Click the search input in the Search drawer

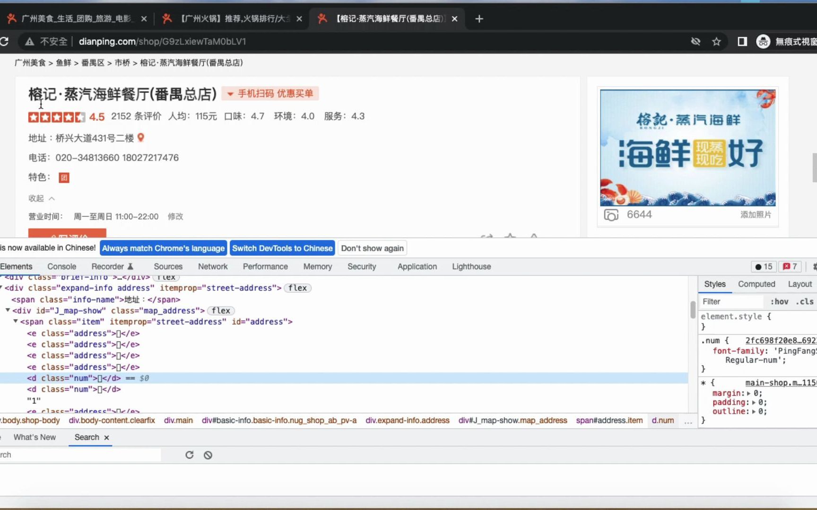coord(80,455)
